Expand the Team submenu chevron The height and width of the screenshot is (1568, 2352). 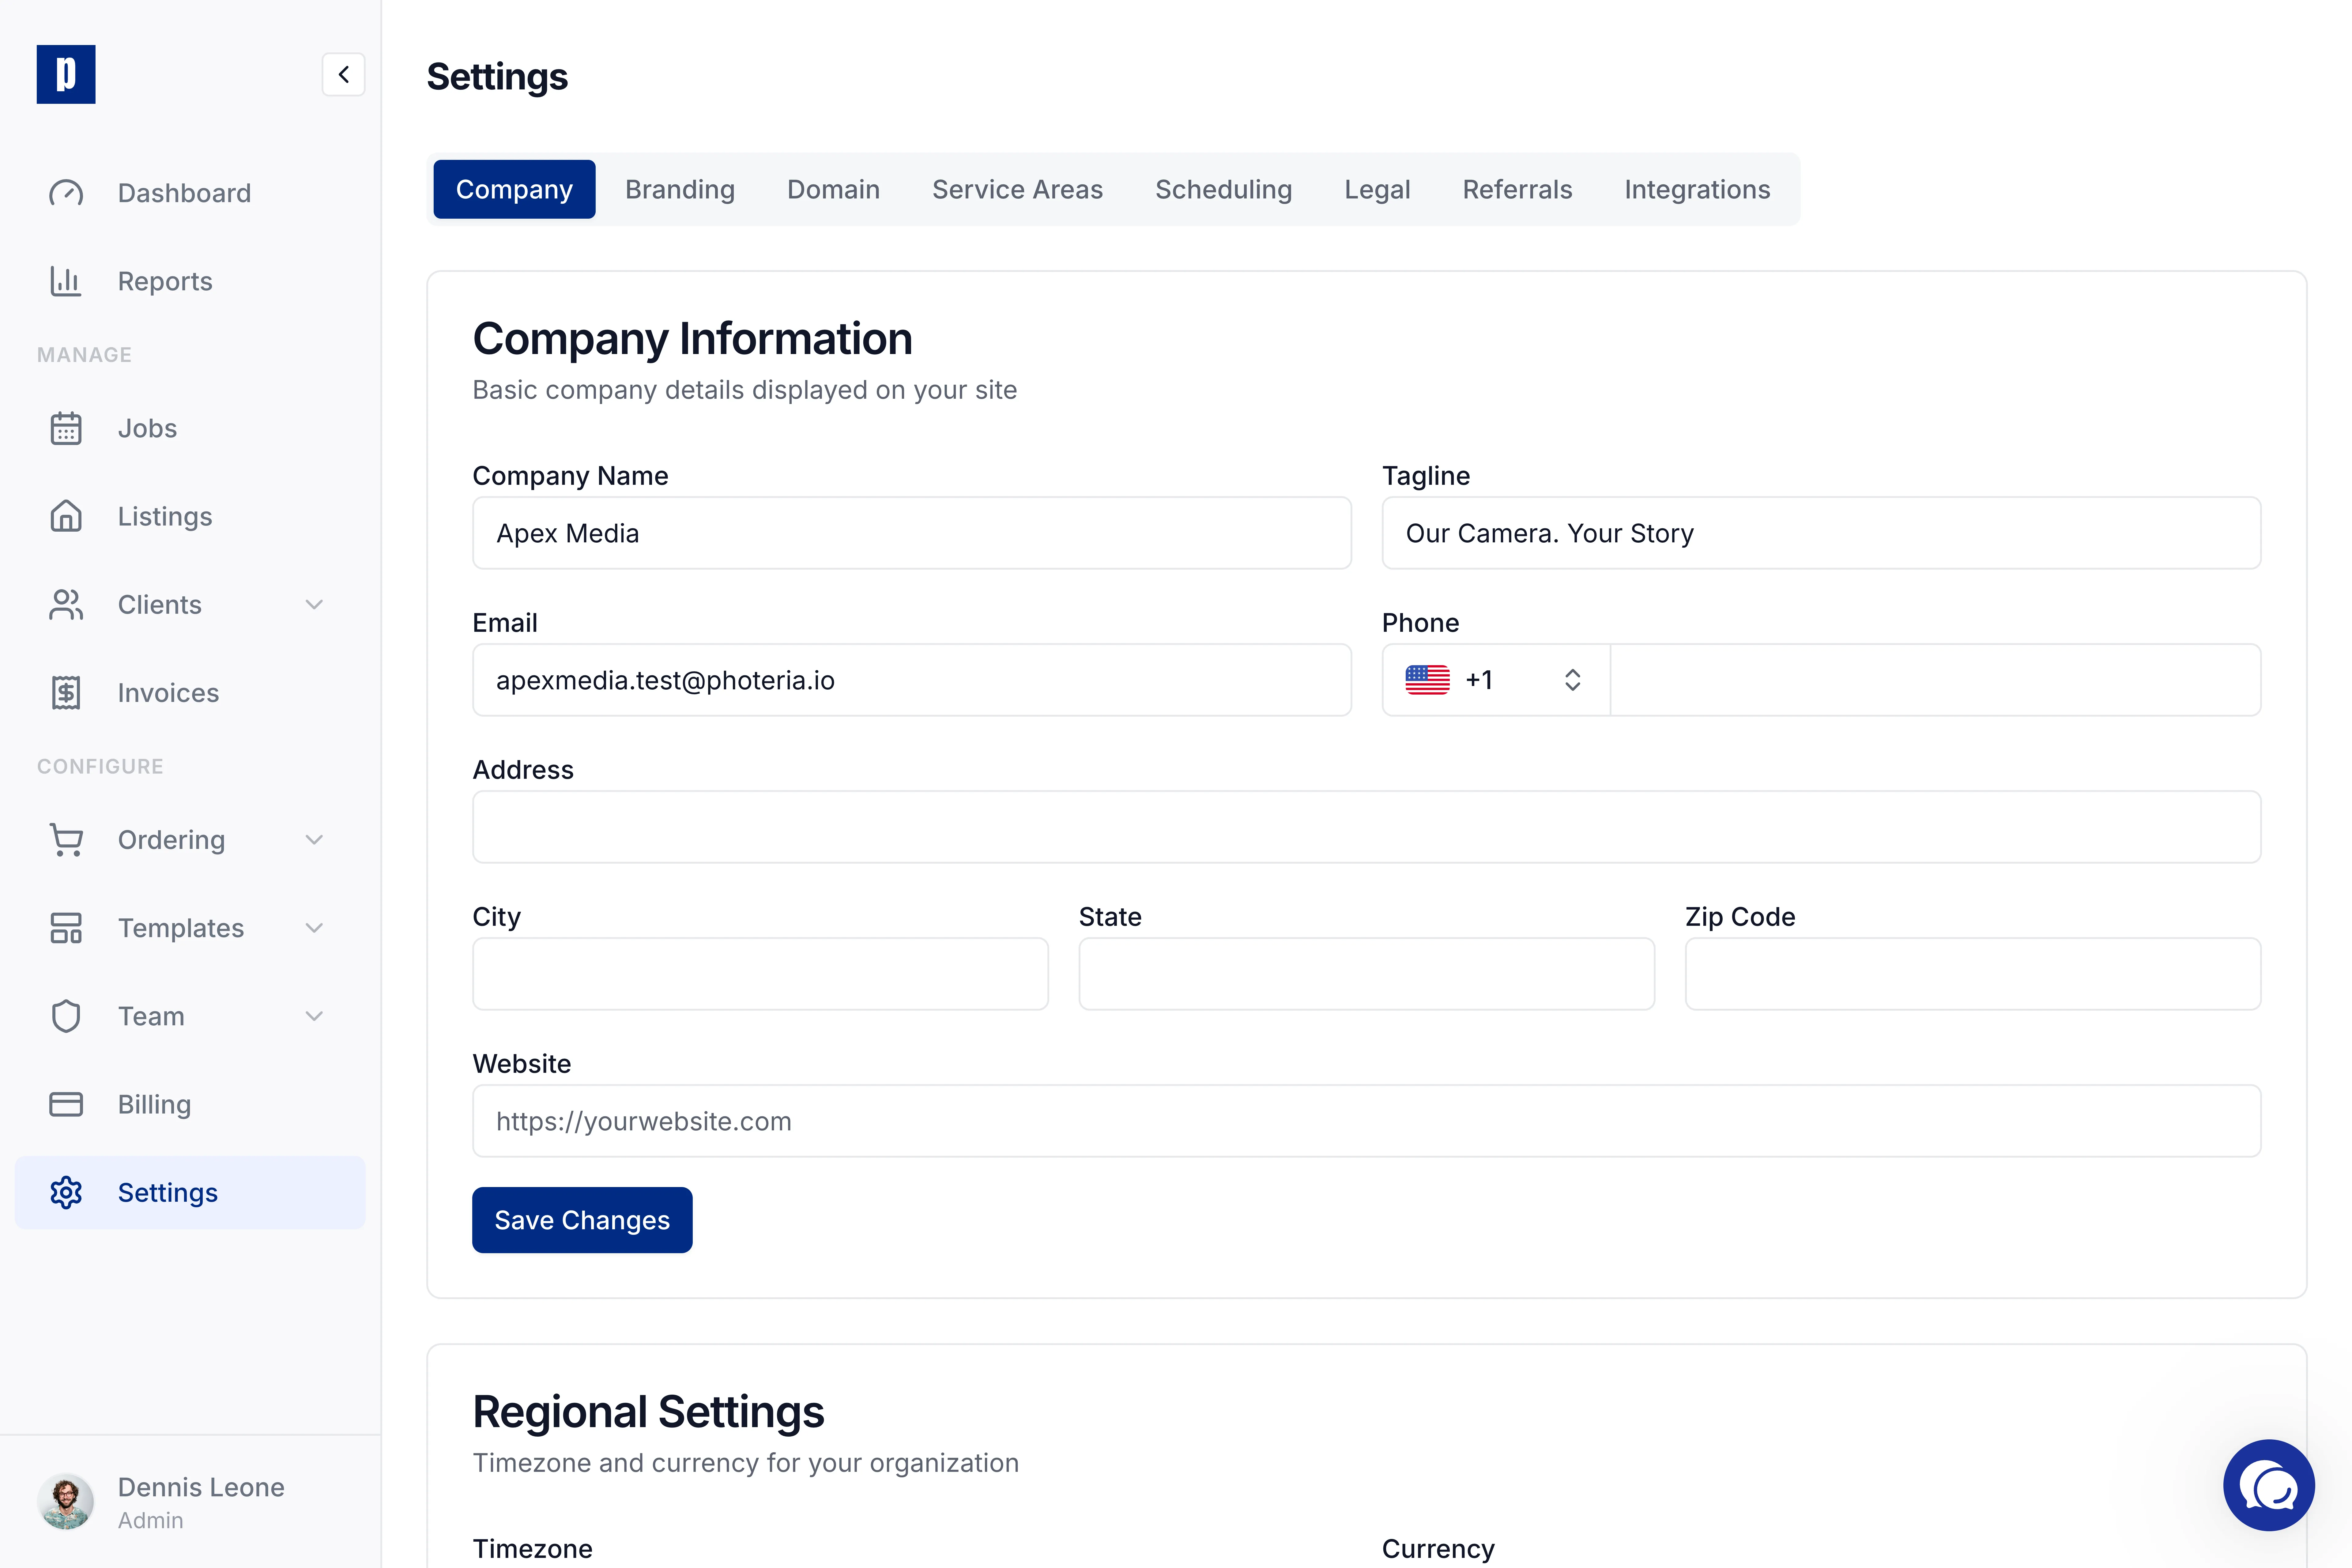314,1016
